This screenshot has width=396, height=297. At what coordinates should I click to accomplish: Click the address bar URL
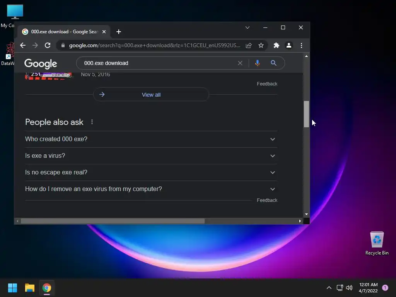pyautogui.click(x=155, y=46)
